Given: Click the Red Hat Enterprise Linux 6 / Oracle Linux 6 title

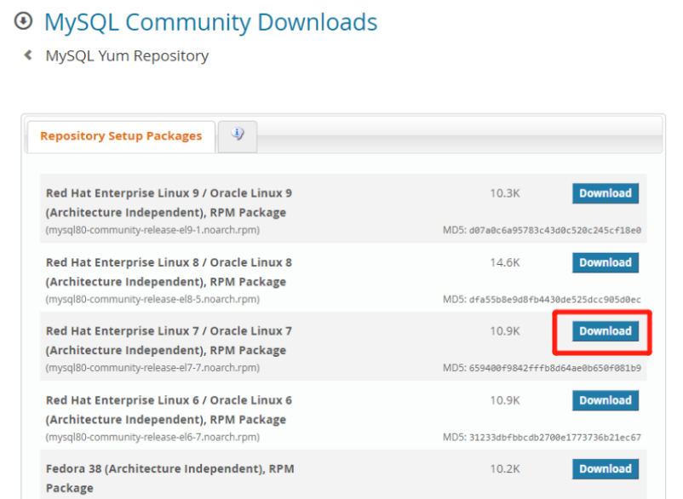Looking at the screenshot, I should 169,410.
